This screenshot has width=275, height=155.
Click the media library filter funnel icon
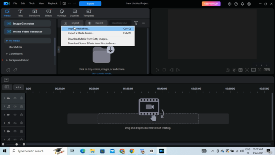point(136,23)
